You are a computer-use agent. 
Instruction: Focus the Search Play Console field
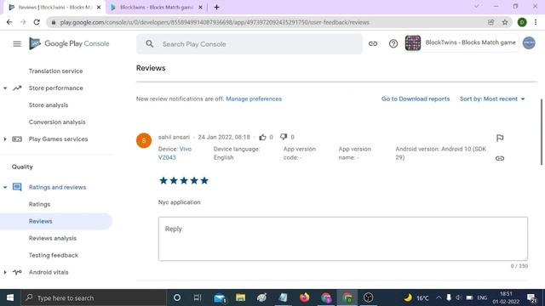[x=250, y=44]
